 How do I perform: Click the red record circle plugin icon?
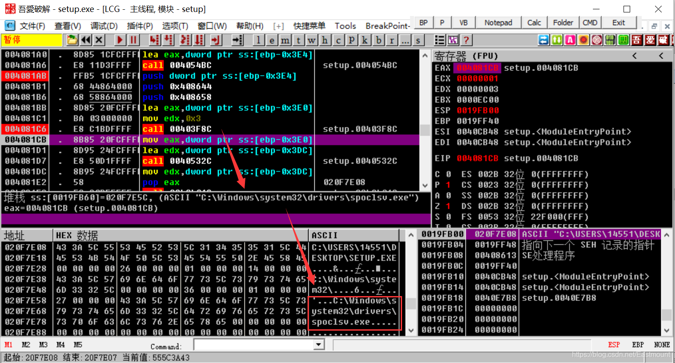584,40
